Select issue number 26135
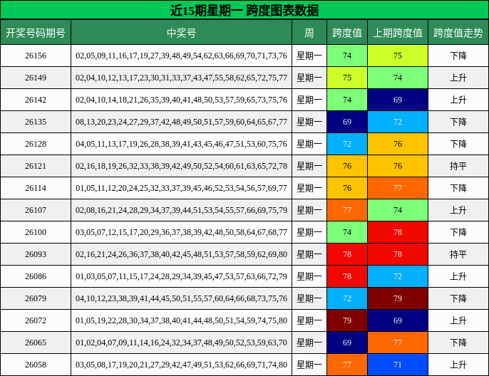The height and width of the screenshot is (376, 489). coord(36,122)
